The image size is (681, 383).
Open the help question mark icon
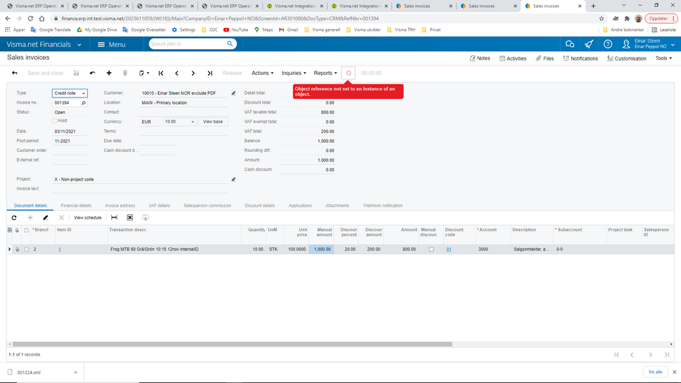[607, 44]
